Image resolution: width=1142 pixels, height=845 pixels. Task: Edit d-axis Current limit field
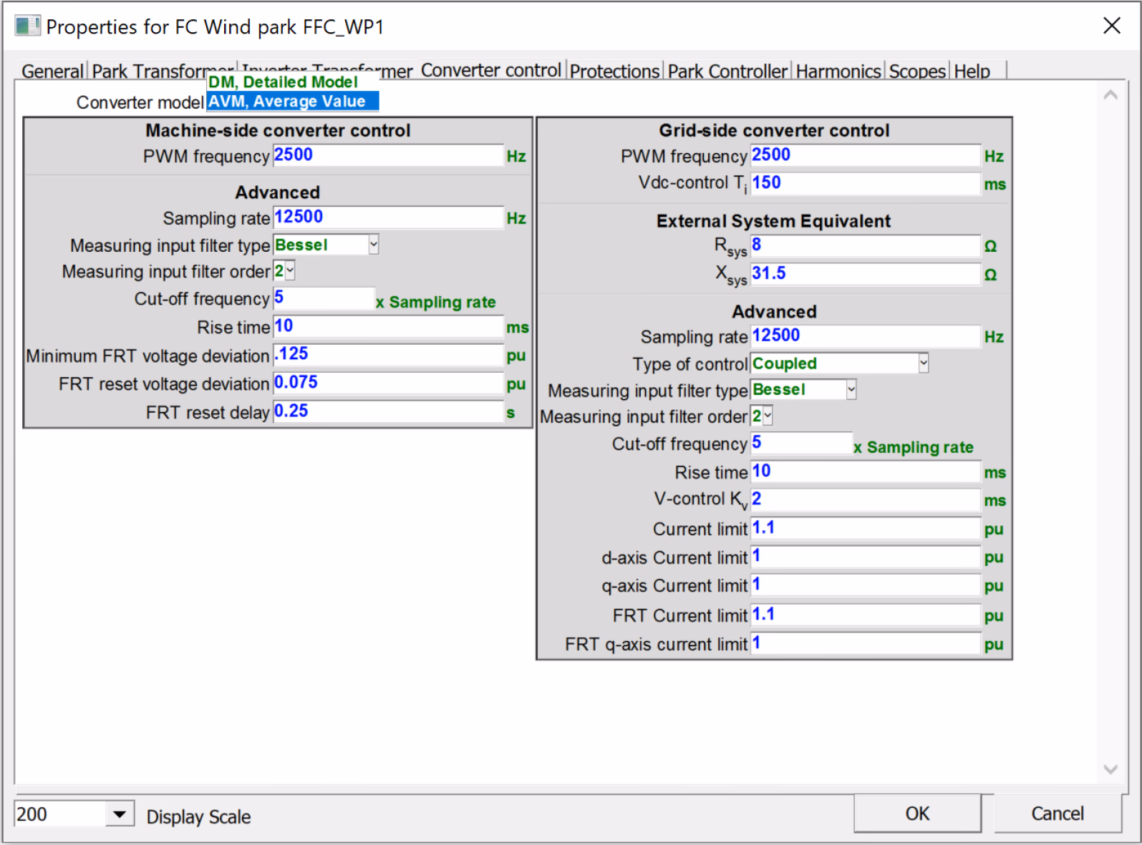tap(865, 557)
